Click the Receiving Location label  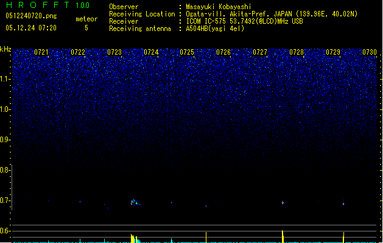(142, 14)
